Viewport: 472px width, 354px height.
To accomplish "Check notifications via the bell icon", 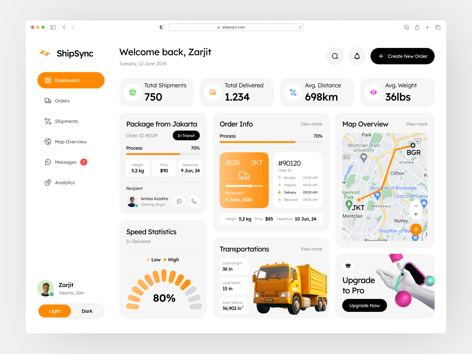I will pos(357,56).
